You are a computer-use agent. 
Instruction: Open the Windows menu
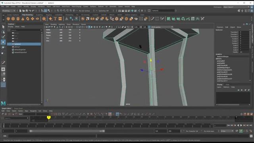pos(41,6)
